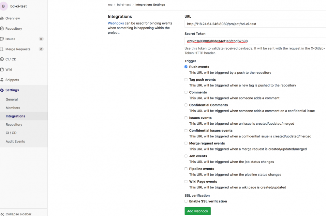Click the Settings gear icon
The width and height of the screenshot is (326, 216).
tap(2, 90)
